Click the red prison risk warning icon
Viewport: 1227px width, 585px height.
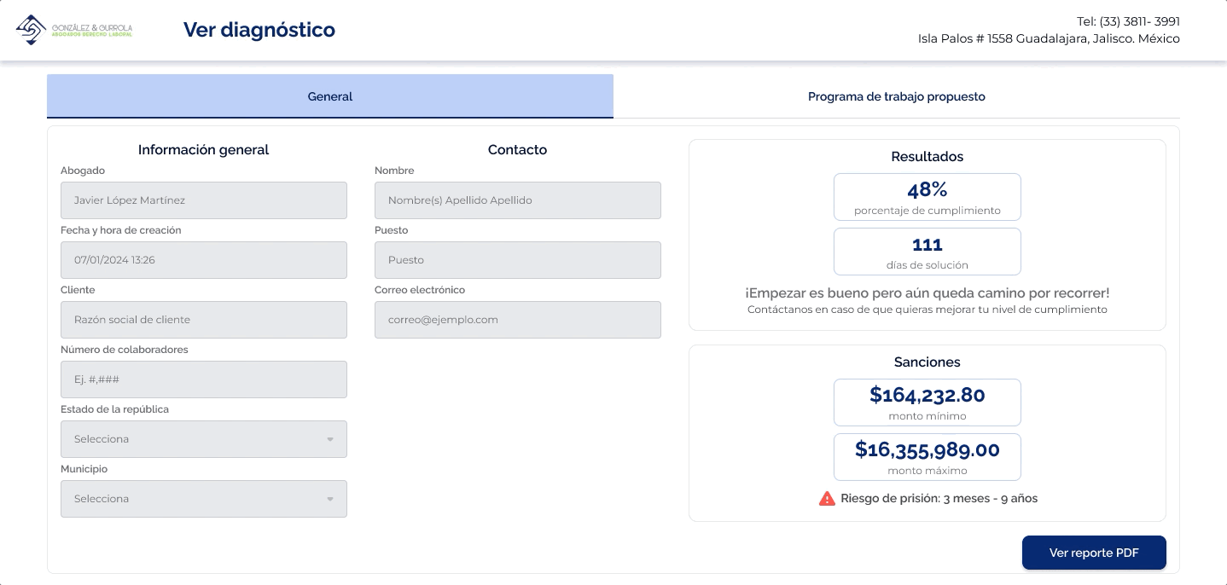(x=827, y=498)
